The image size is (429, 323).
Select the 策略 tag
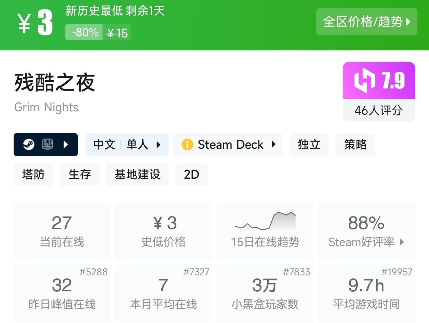pos(355,145)
